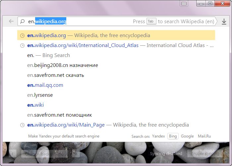The image size is (232, 166).
Task: Open the en.mail.qq.com suggestion
Action: click(x=116, y=85)
